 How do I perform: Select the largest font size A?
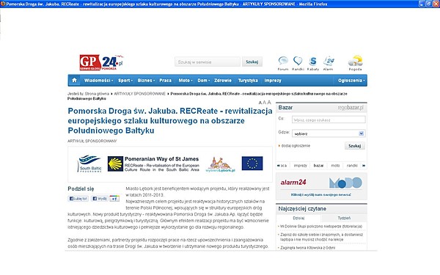point(269,102)
